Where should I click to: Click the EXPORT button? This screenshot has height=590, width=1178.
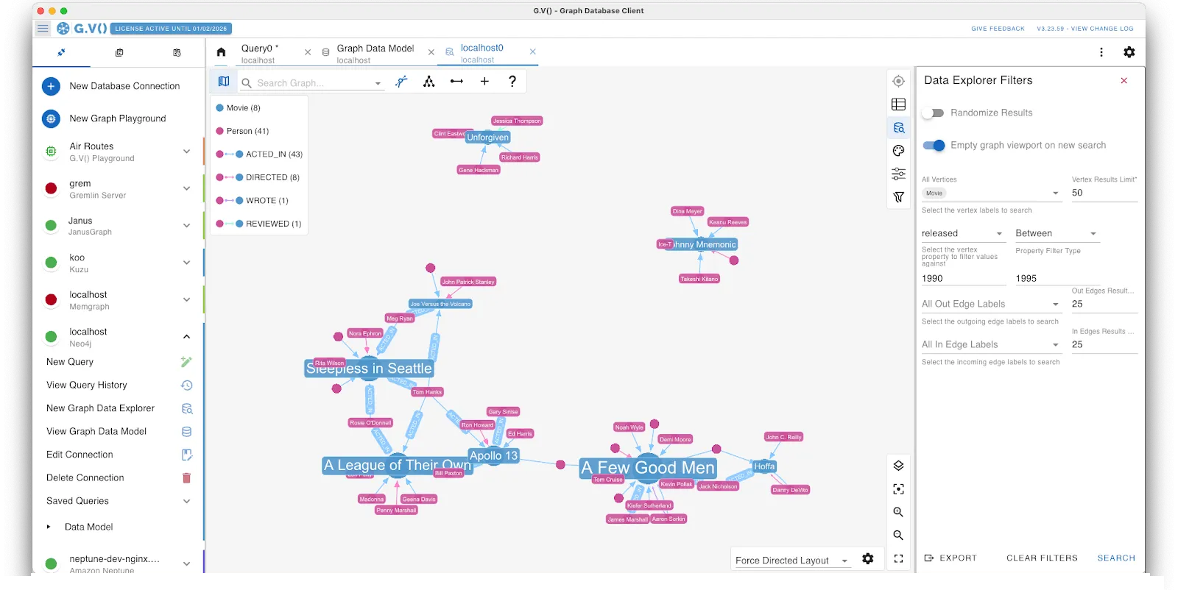pyautogui.click(x=950, y=558)
